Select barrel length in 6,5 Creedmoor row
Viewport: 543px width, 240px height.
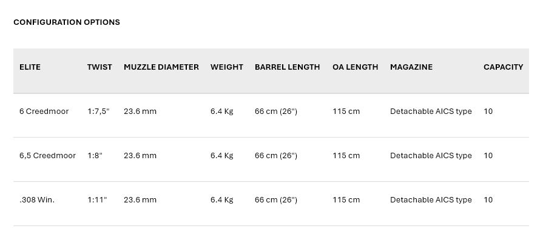276,156
